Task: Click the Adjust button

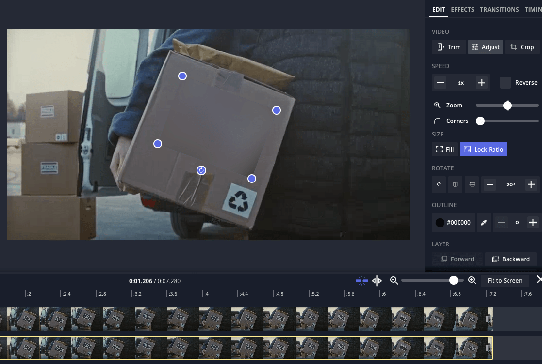Action: click(x=485, y=47)
